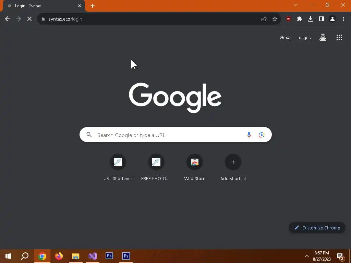Select the Login - Syntax tab
The width and height of the screenshot is (351, 263).
pyautogui.click(x=44, y=6)
